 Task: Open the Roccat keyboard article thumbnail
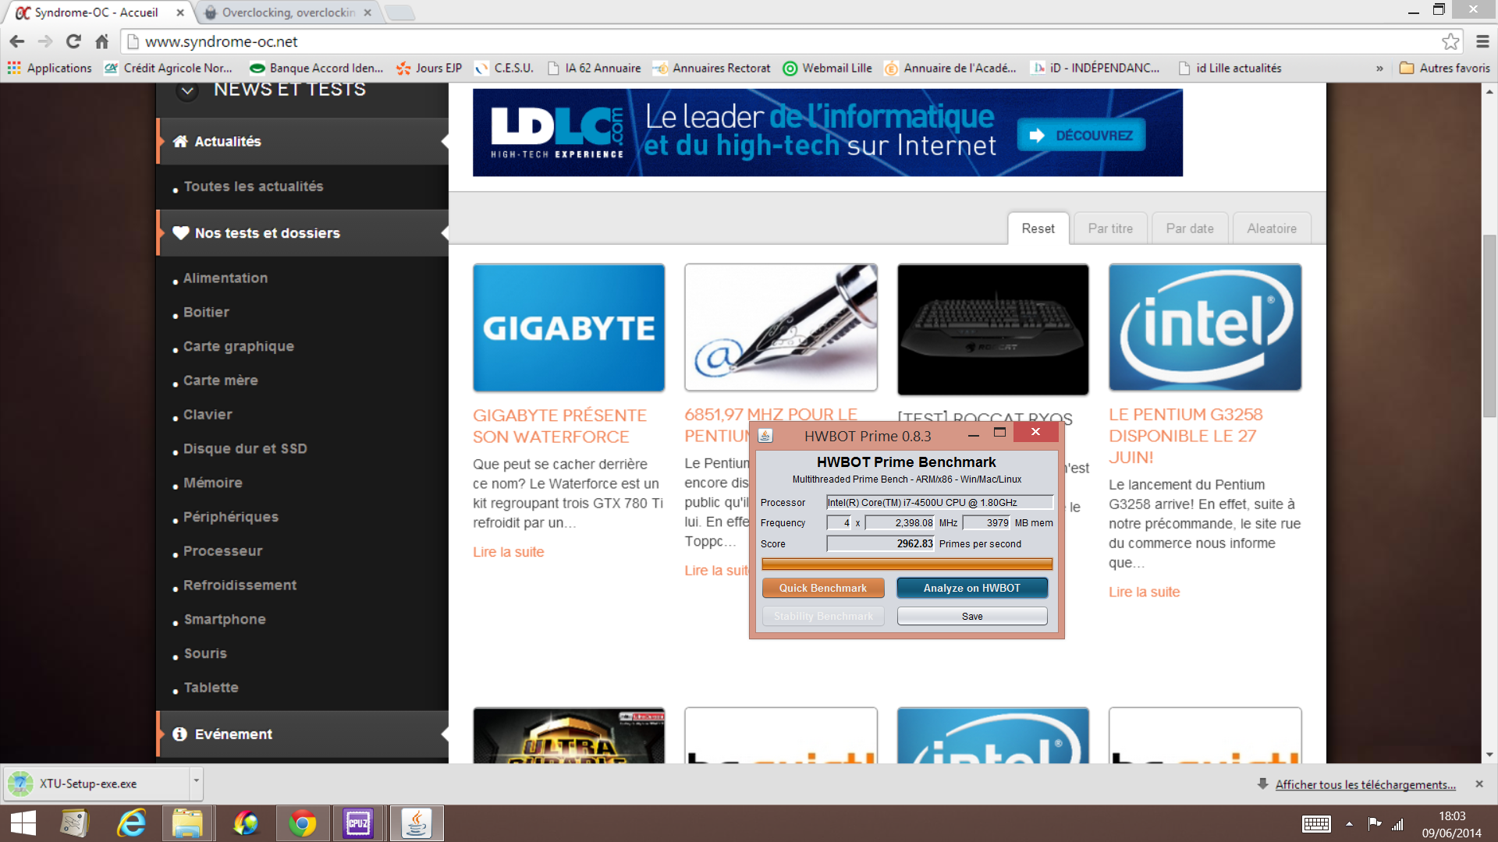pos(993,329)
